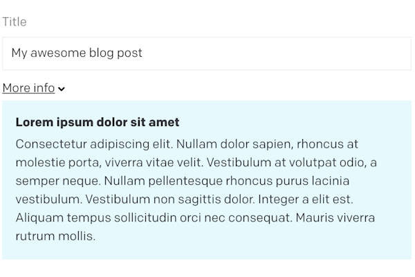Click the More info link text
This screenshot has width=415, height=277.
click(x=28, y=88)
